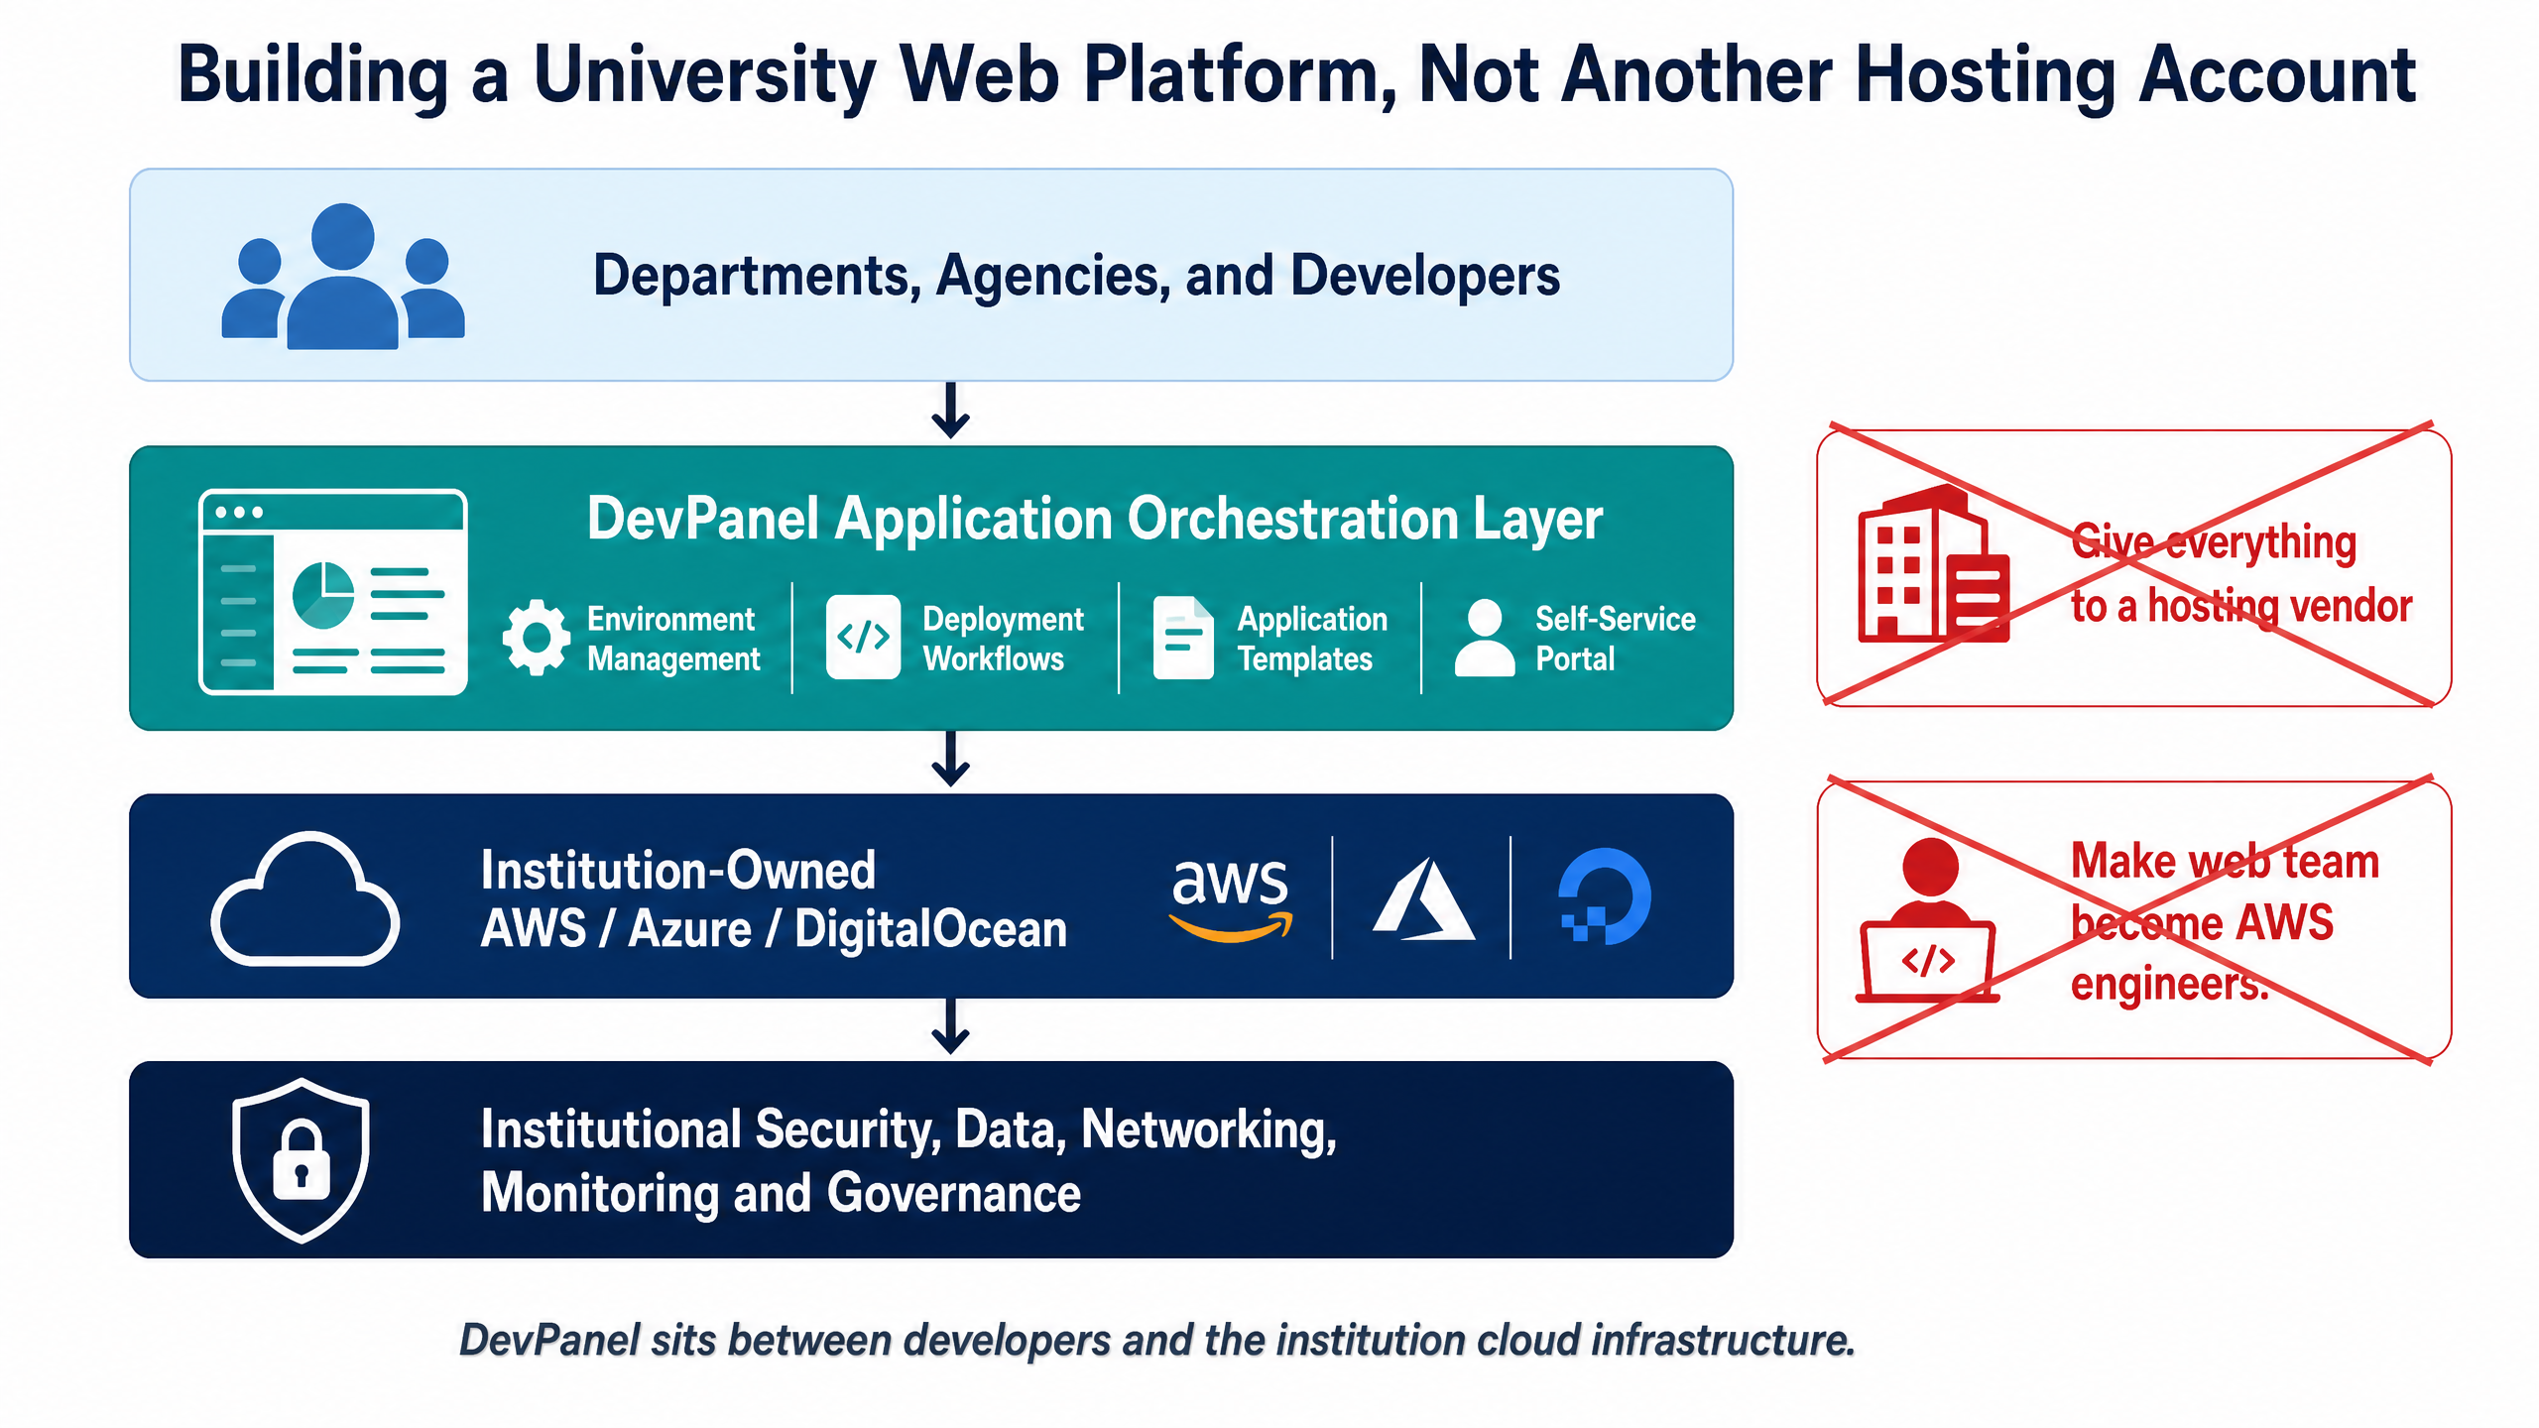Click the Application Templates document icon
Screen dimensions: 2539x1428
(1183, 638)
